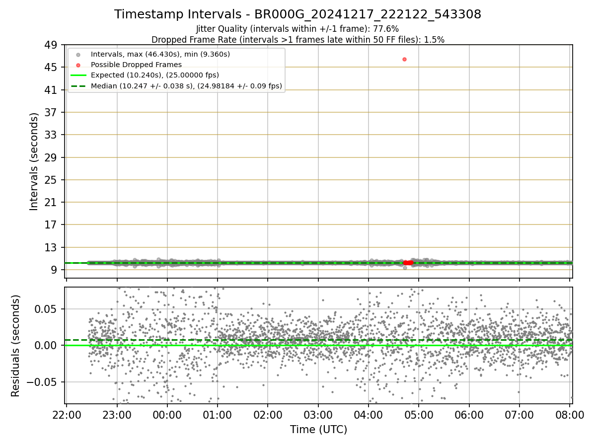
Task: Click the −0.05 tick on the residuals axis
Action: click(x=42, y=382)
